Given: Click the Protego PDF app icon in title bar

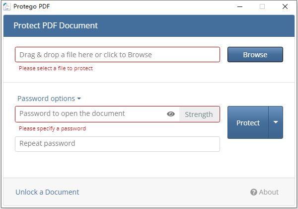Looking at the screenshot, I should [x=7, y=7].
